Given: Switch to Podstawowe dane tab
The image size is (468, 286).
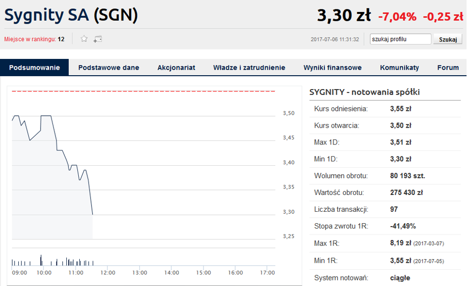Looking at the screenshot, I should pos(108,67).
